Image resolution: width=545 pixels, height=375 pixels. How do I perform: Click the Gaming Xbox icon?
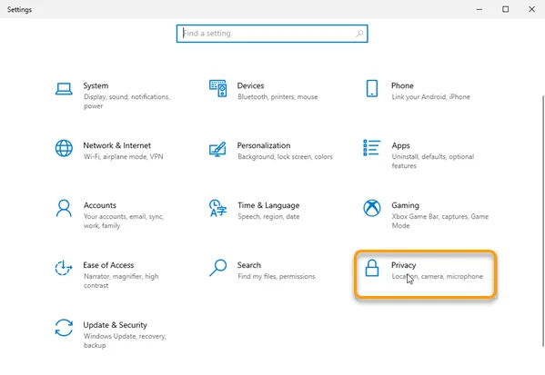[x=372, y=208]
